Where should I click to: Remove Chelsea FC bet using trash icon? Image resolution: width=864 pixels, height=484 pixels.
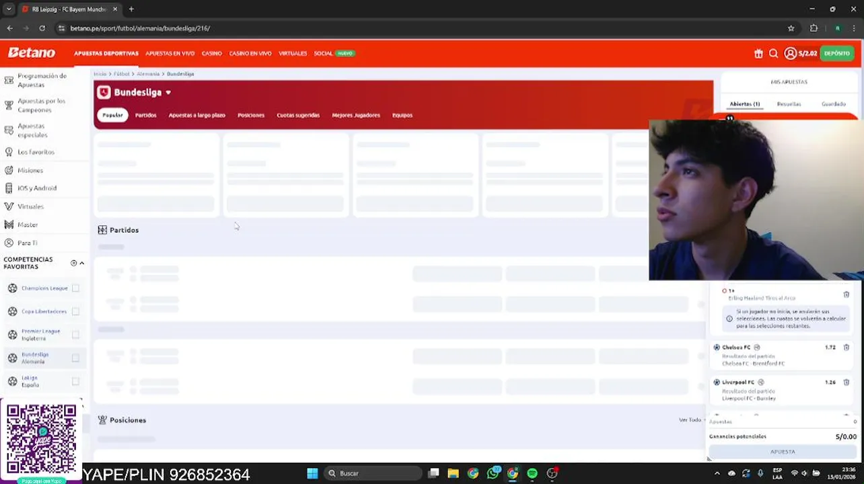point(847,348)
